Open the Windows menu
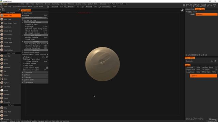218x122 pixels. click(x=71, y=4)
